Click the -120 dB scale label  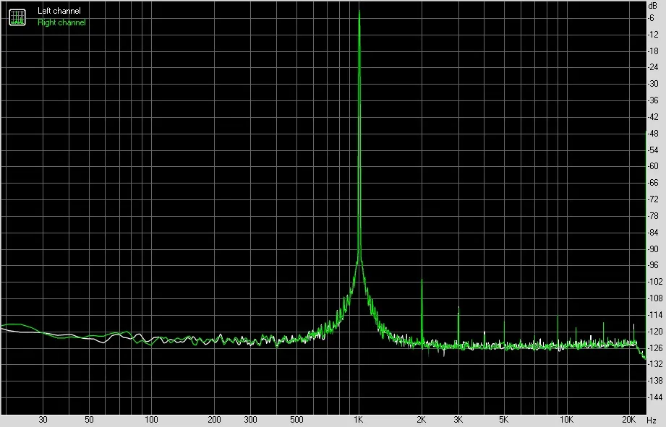pyautogui.click(x=654, y=332)
